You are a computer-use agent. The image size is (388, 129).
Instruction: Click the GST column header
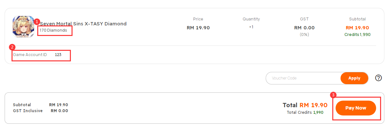(304, 19)
